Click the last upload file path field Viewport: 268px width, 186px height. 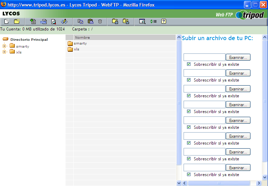pos(205,168)
